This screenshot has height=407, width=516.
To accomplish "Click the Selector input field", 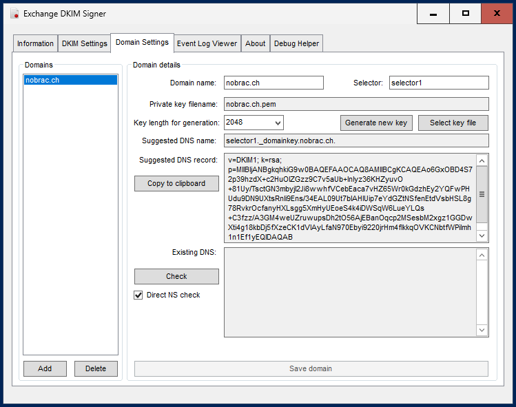I will point(439,83).
